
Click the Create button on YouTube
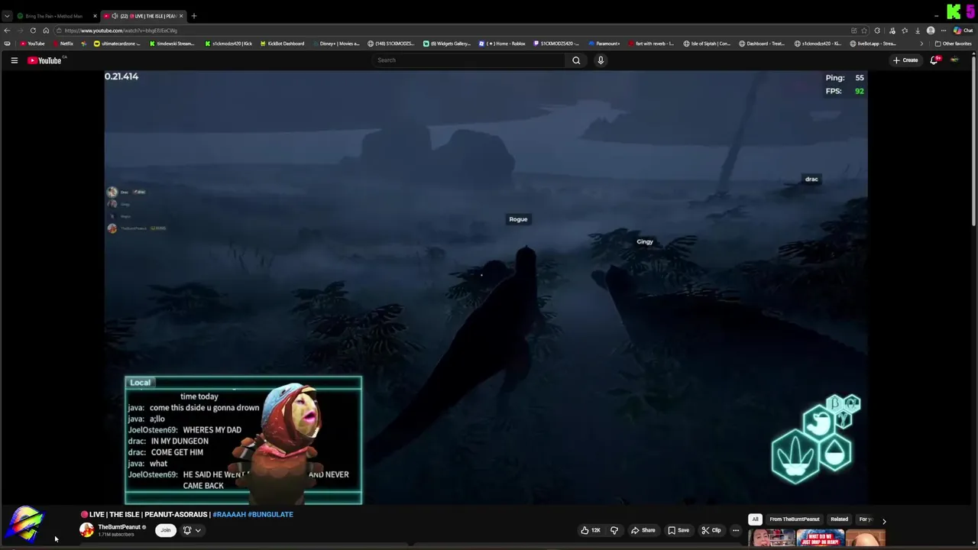coord(905,60)
